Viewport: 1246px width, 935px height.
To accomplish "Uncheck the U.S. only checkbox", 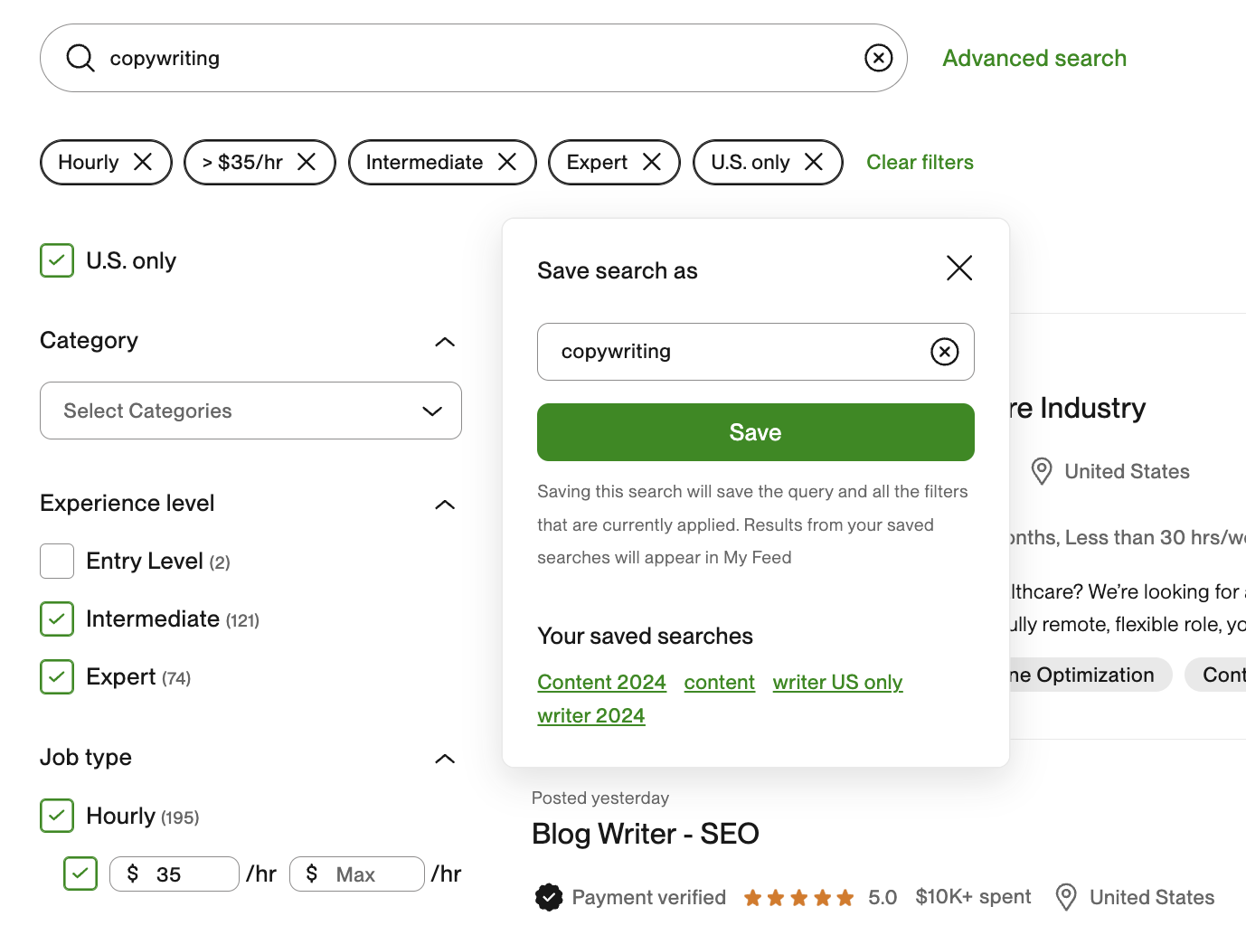I will click(57, 260).
